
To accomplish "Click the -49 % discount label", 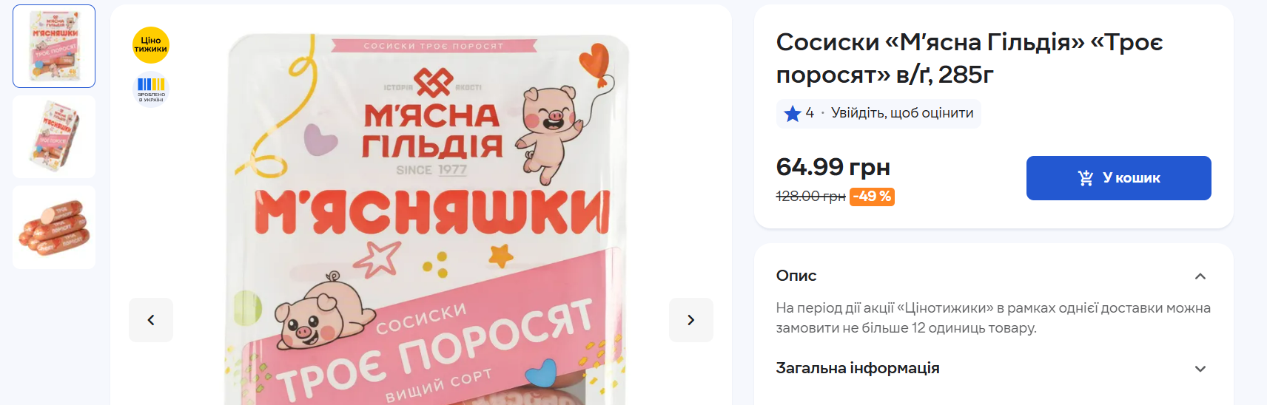I will [x=872, y=197].
